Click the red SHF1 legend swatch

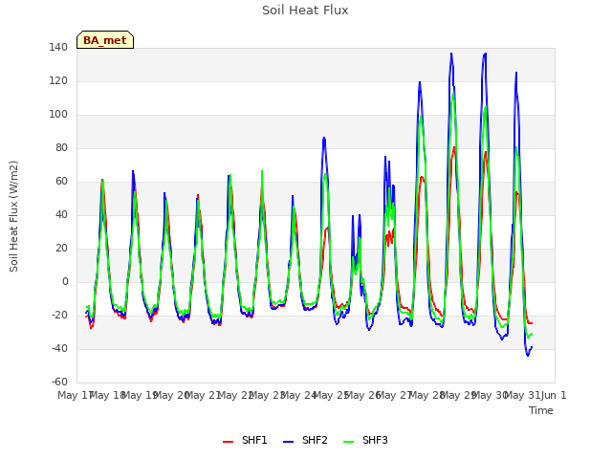(x=228, y=442)
